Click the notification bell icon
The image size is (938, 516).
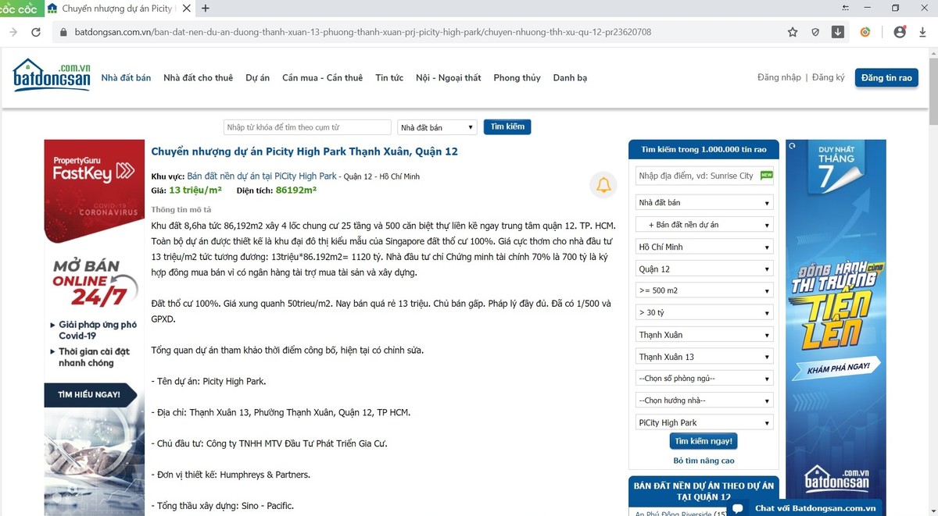603,185
